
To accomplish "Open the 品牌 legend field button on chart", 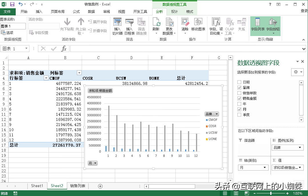I will coord(212,114).
